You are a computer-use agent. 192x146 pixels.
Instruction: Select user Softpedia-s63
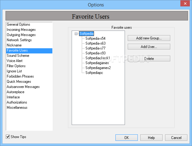(96, 43)
